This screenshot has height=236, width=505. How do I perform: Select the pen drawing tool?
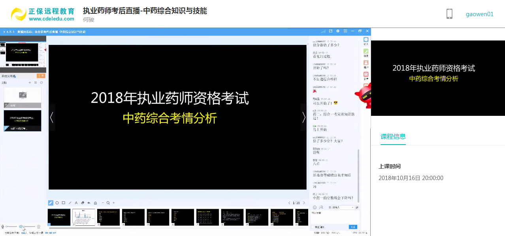pyautogui.click(x=51, y=203)
